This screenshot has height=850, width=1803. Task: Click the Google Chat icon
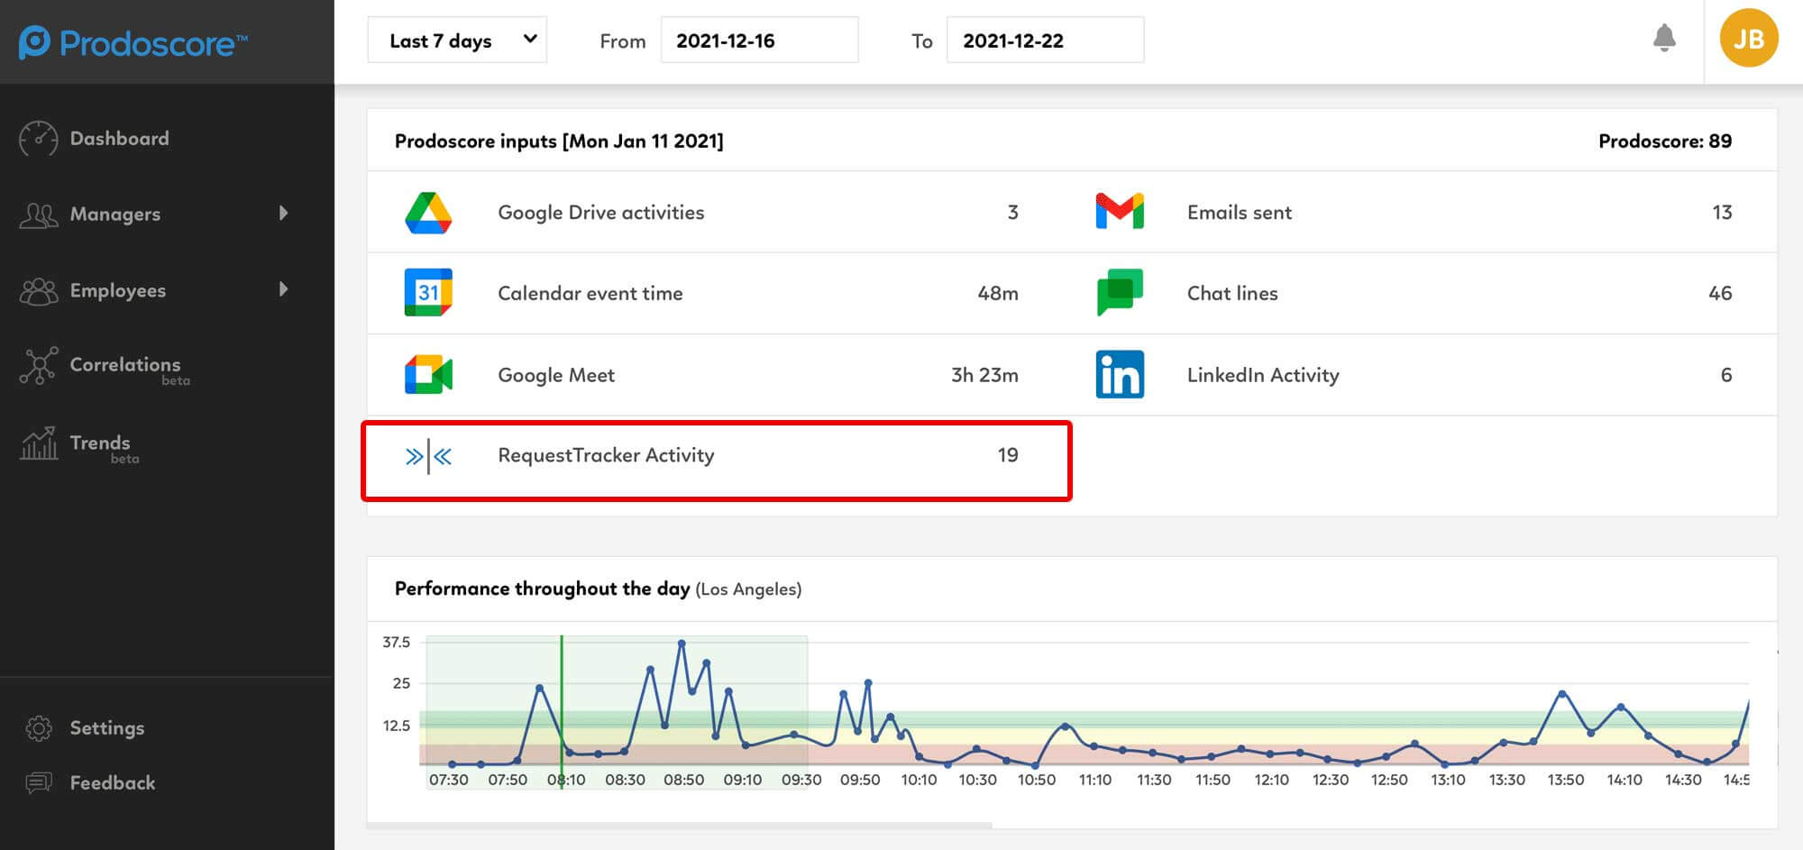[1120, 292]
